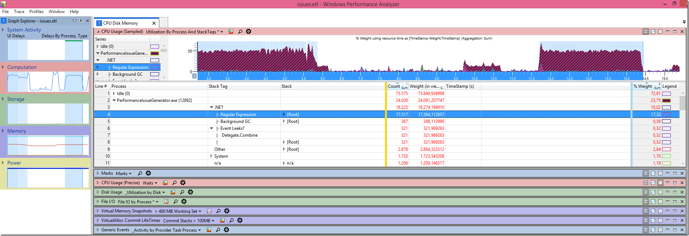Change chart type for Virtual Memory Snapshots
This screenshot has width=689, height=236.
[x=209, y=211]
